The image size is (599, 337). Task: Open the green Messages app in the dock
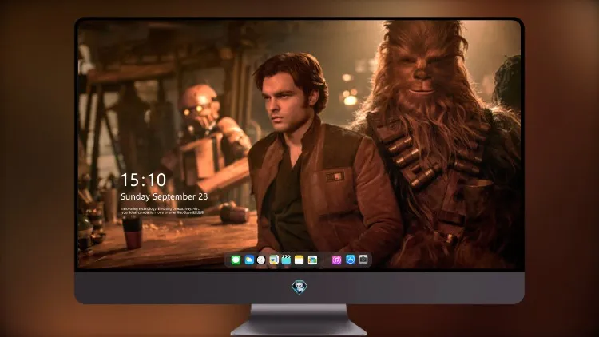pos(236,260)
